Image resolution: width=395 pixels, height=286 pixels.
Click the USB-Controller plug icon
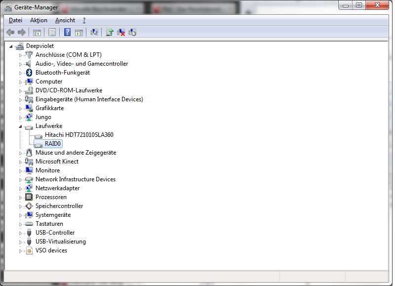pyautogui.click(x=29, y=233)
